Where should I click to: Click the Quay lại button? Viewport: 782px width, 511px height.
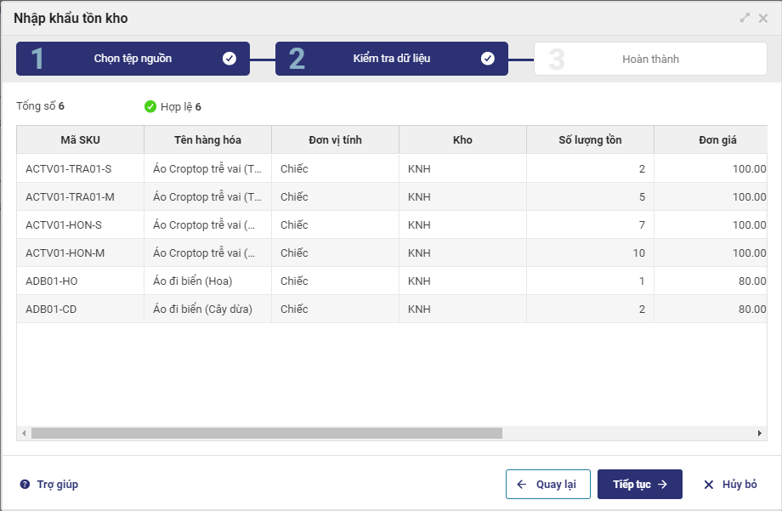pos(548,484)
